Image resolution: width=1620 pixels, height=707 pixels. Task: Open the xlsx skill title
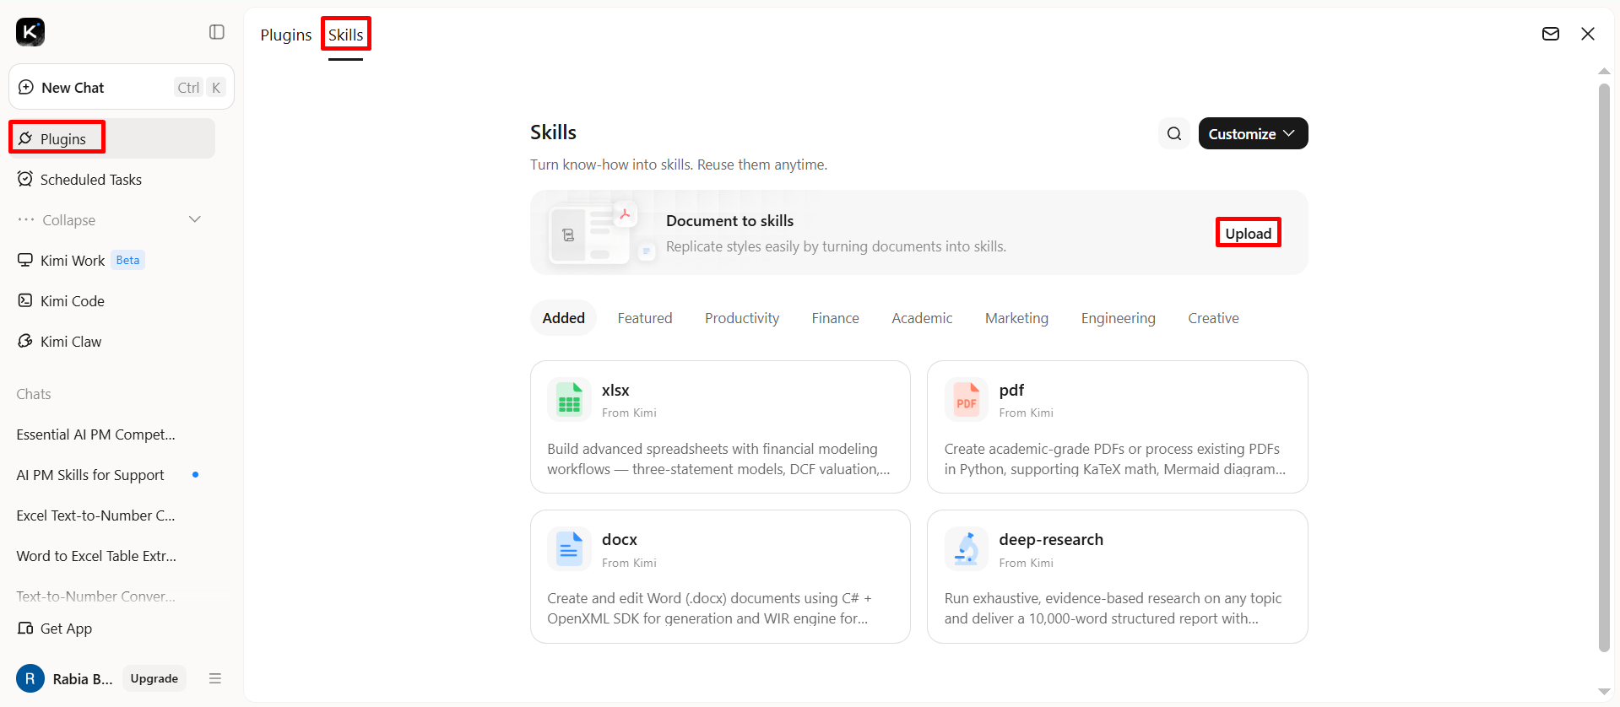click(615, 390)
